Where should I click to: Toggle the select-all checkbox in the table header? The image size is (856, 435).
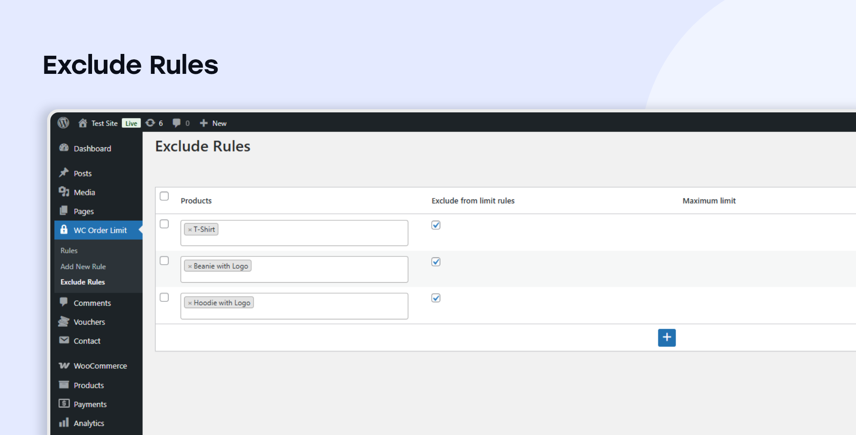[x=164, y=196]
